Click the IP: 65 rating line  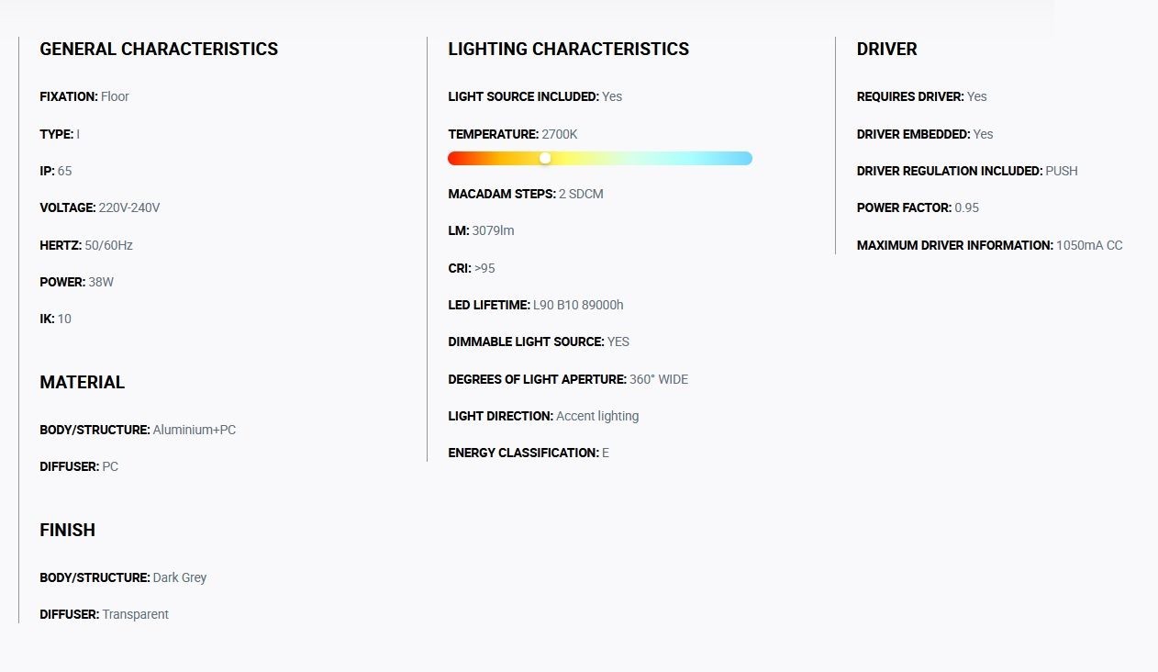pyautogui.click(x=56, y=171)
